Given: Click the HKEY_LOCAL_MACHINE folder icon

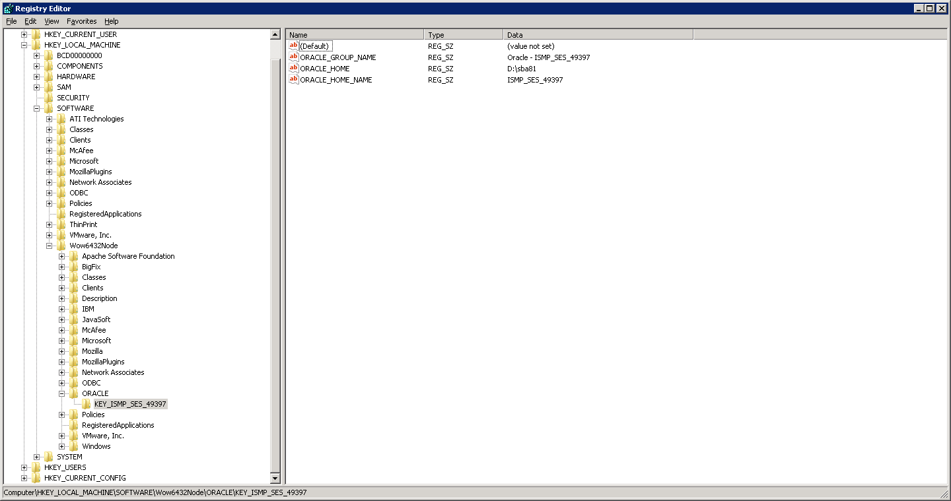Looking at the screenshot, I should (x=36, y=45).
